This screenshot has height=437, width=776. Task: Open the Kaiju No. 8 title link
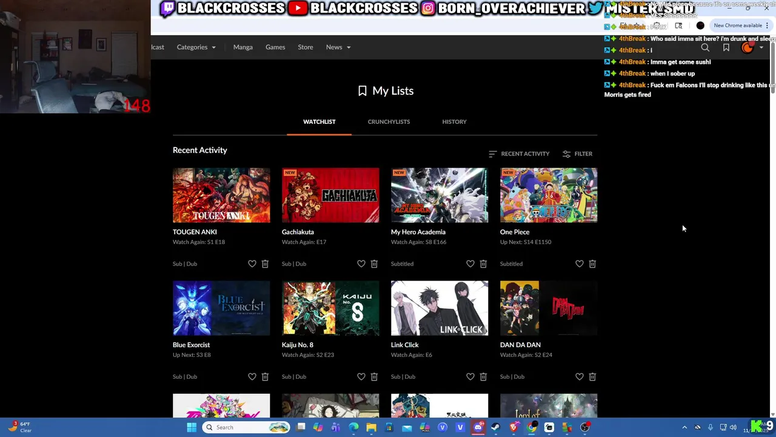(298, 345)
